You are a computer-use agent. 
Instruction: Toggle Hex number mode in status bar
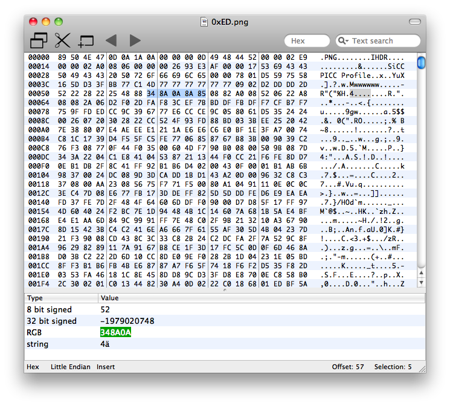pos(33,367)
